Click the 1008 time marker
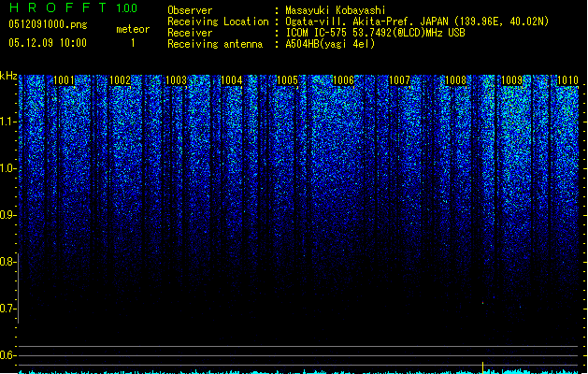 tap(455, 80)
